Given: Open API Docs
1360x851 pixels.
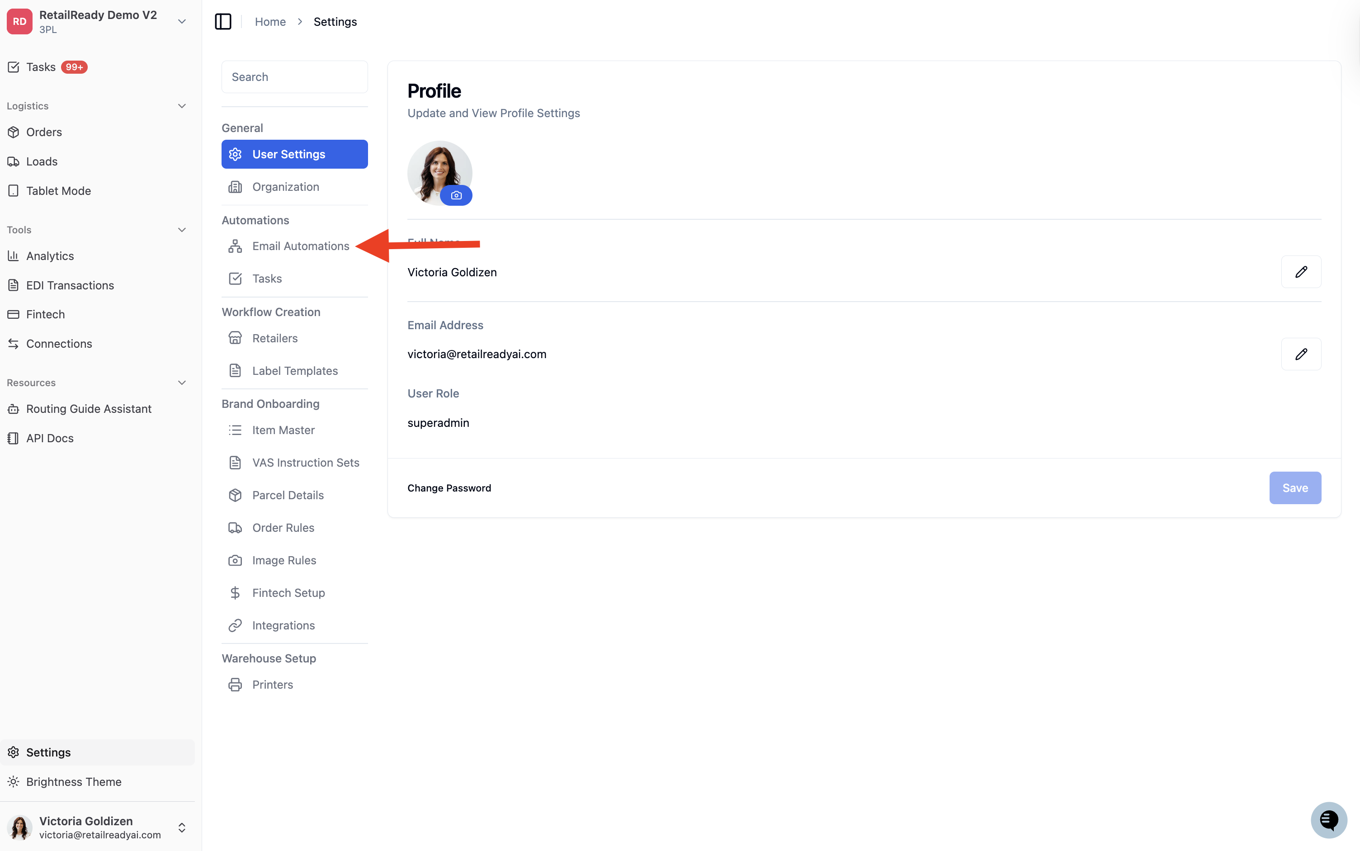Looking at the screenshot, I should (x=50, y=438).
